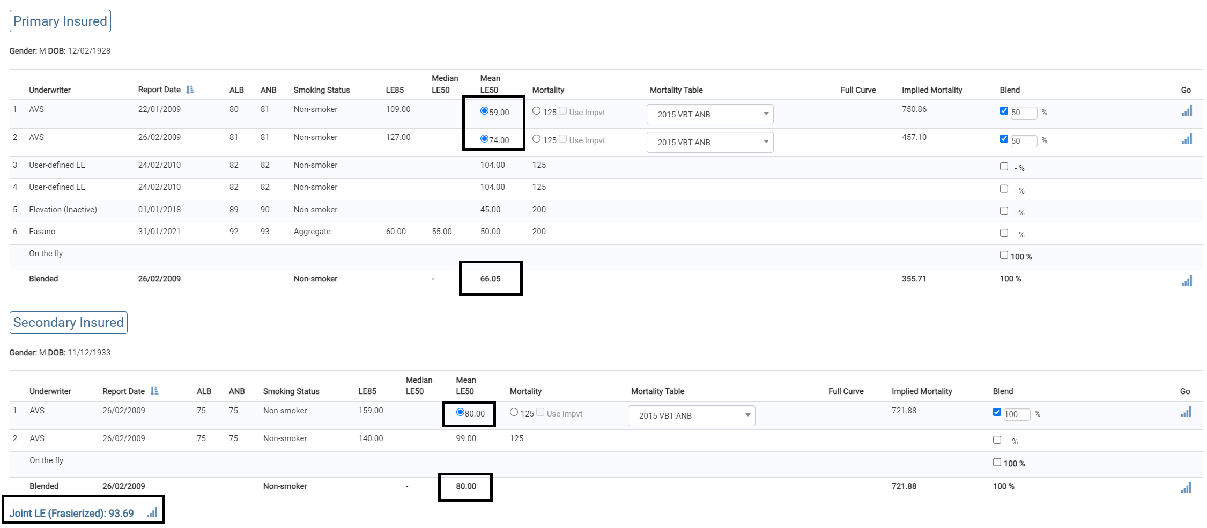Sort Secondary Insured table by Report Date icon
1207x528 pixels.
click(x=154, y=391)
